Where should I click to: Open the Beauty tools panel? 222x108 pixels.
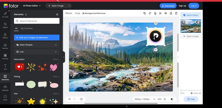click(x=5, y=46)
